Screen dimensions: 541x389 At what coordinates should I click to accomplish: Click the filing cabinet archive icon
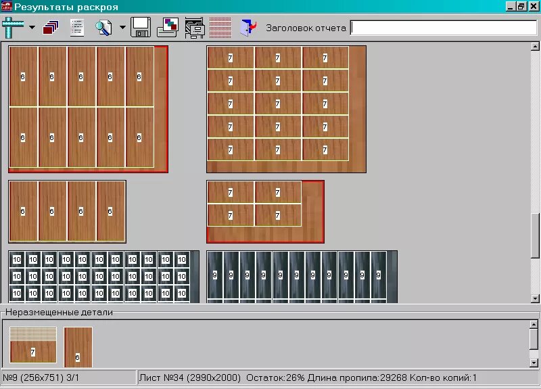(195, 28)
